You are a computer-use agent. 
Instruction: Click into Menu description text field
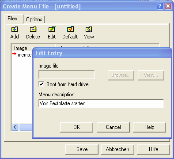[x=101, y=103]
